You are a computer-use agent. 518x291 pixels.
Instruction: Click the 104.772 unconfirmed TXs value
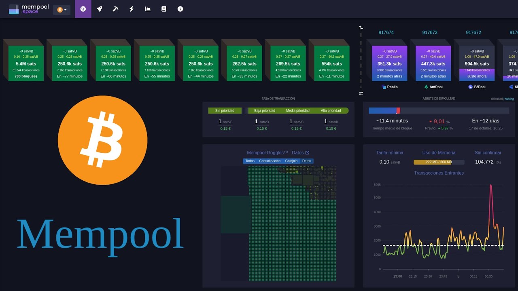point(488,162)
